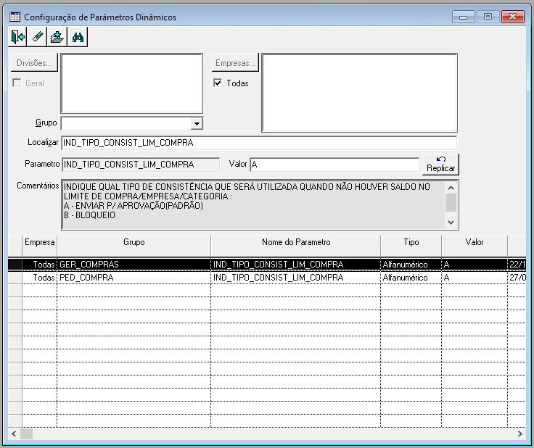
Task: Click parameter name in GER_COMPRAS row
Action: click(295, 265)
